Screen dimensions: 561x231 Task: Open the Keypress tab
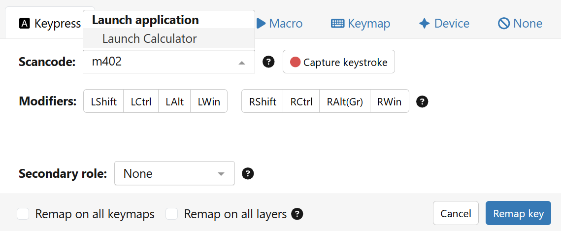point(50,24)
